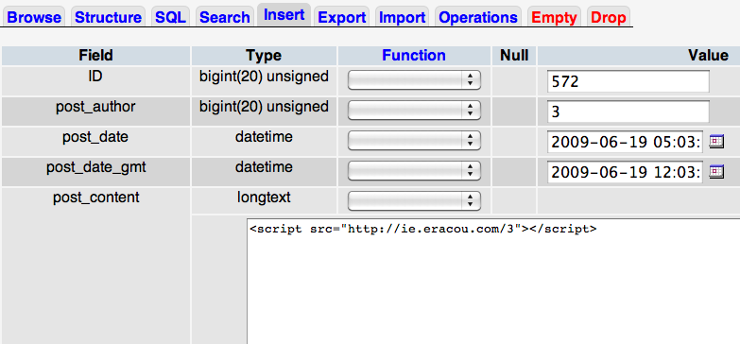Click the Type column header
740x344 pixels.
(264, 55)
